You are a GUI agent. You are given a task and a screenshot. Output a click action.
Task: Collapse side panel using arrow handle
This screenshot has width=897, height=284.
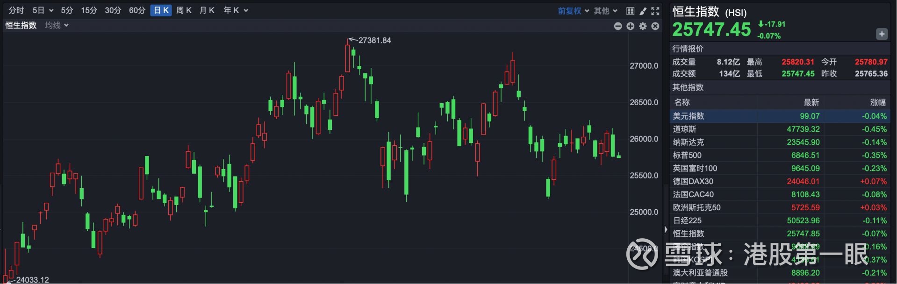pyautogui.click(x=666, y=229)
